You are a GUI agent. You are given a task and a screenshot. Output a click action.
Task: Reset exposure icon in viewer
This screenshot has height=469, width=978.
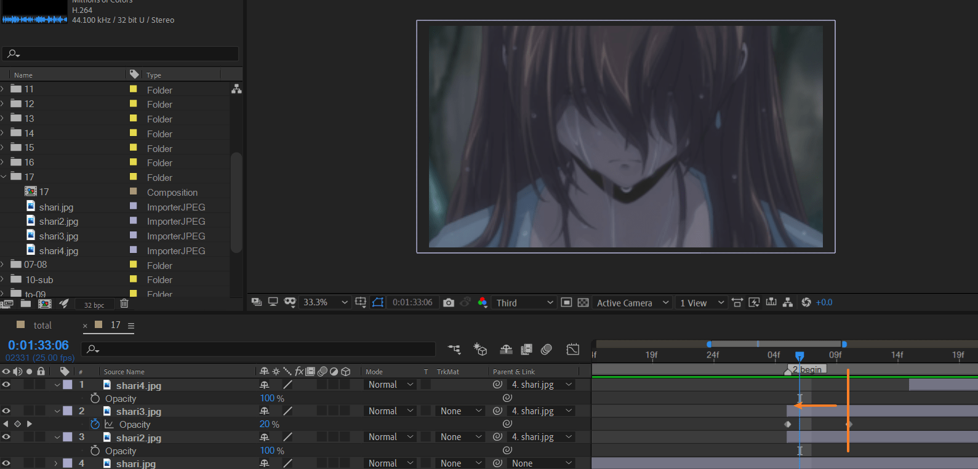(x=806, y=302)
